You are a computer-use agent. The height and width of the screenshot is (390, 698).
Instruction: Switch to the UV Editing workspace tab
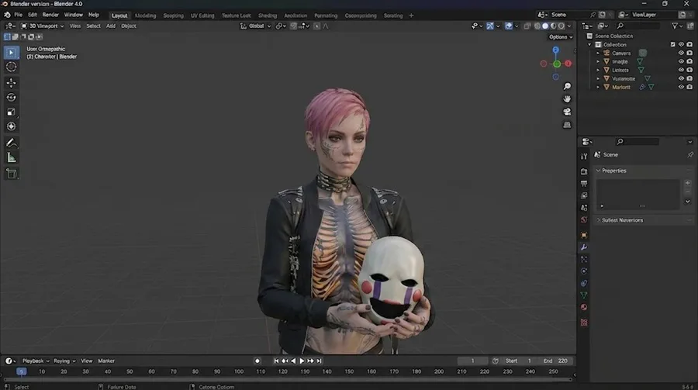click(x=202, y=16)
